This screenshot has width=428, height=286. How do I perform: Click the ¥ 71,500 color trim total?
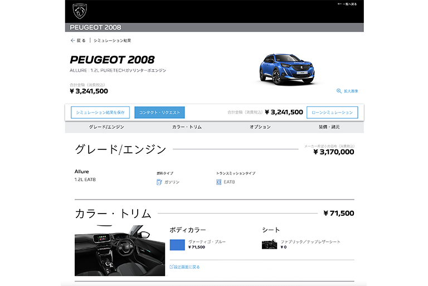coord(339,213)
